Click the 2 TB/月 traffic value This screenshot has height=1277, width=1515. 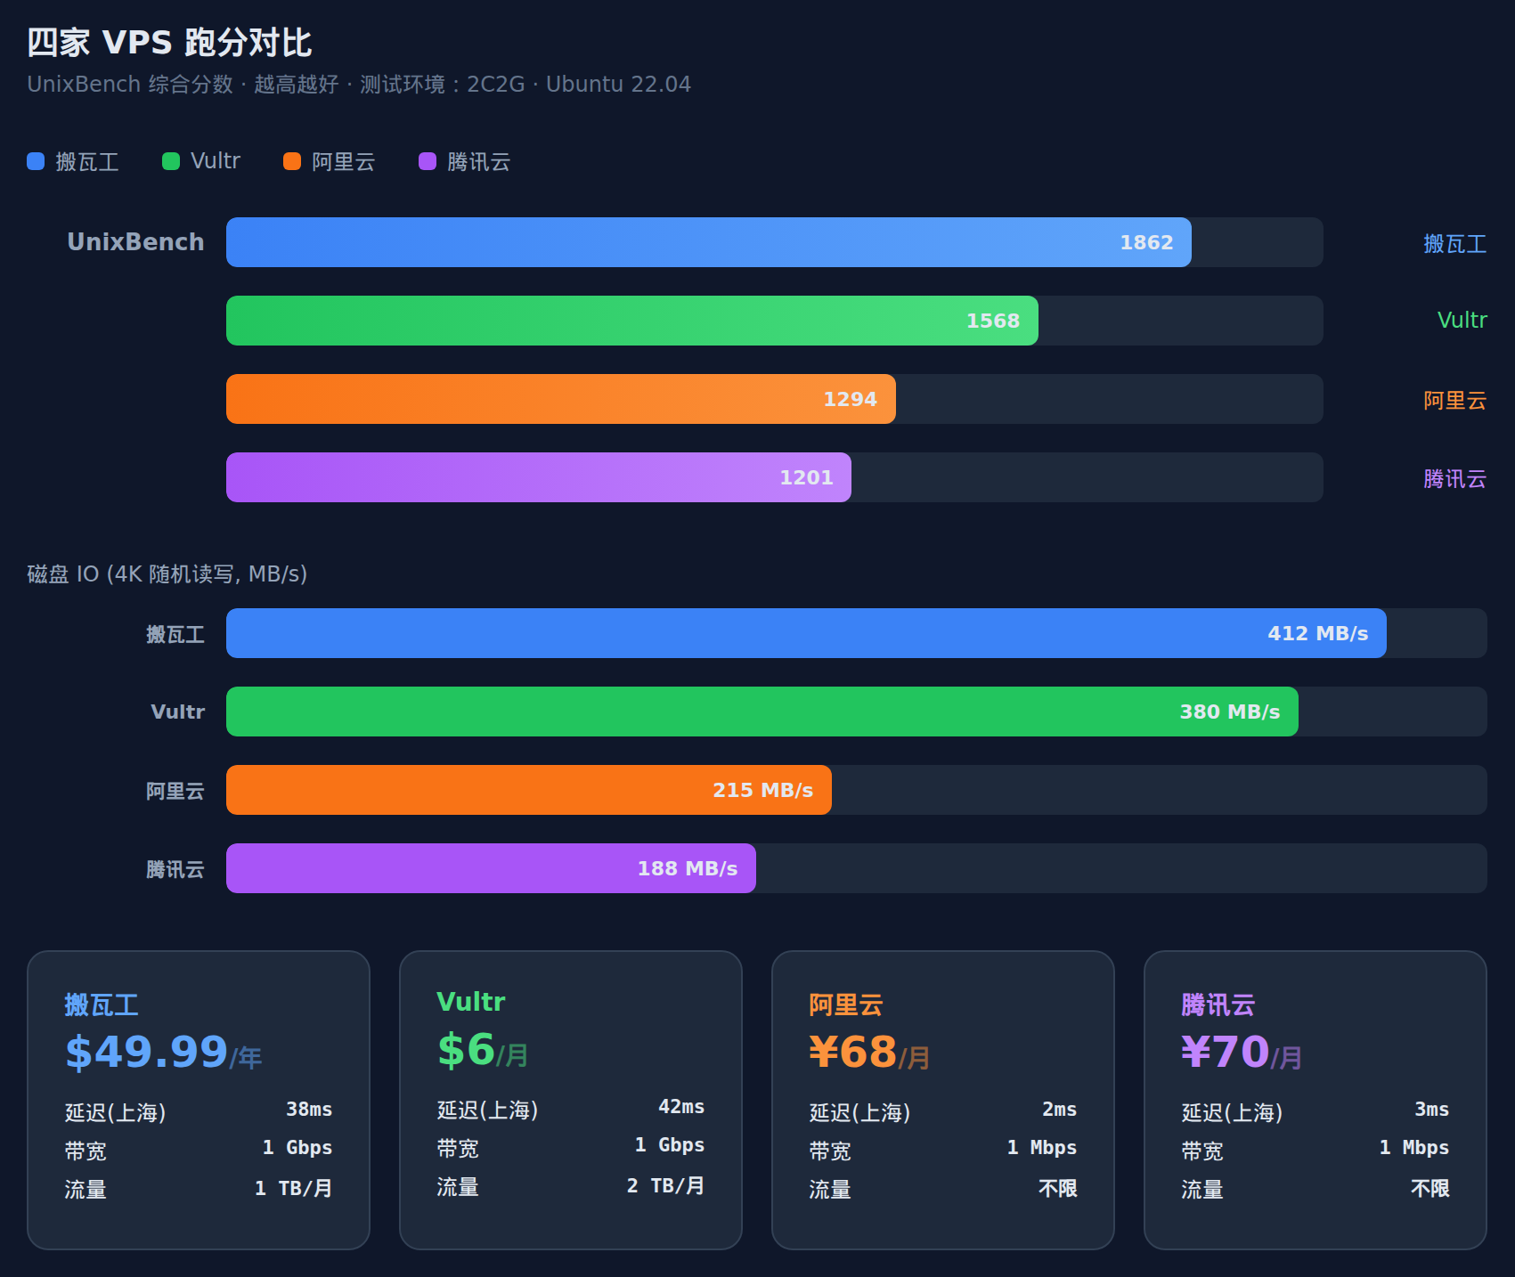665,1186
